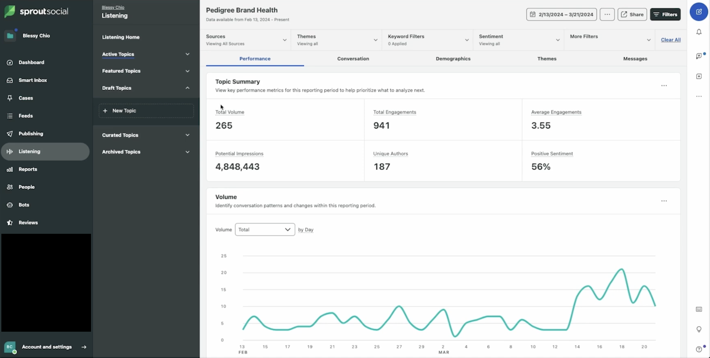Open the Sentiment filter dropdown

point(519,40)
